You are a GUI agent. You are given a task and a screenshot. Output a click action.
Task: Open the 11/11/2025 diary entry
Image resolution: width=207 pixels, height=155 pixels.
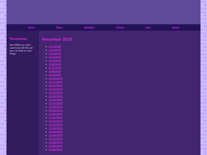(x=56, y=82)
